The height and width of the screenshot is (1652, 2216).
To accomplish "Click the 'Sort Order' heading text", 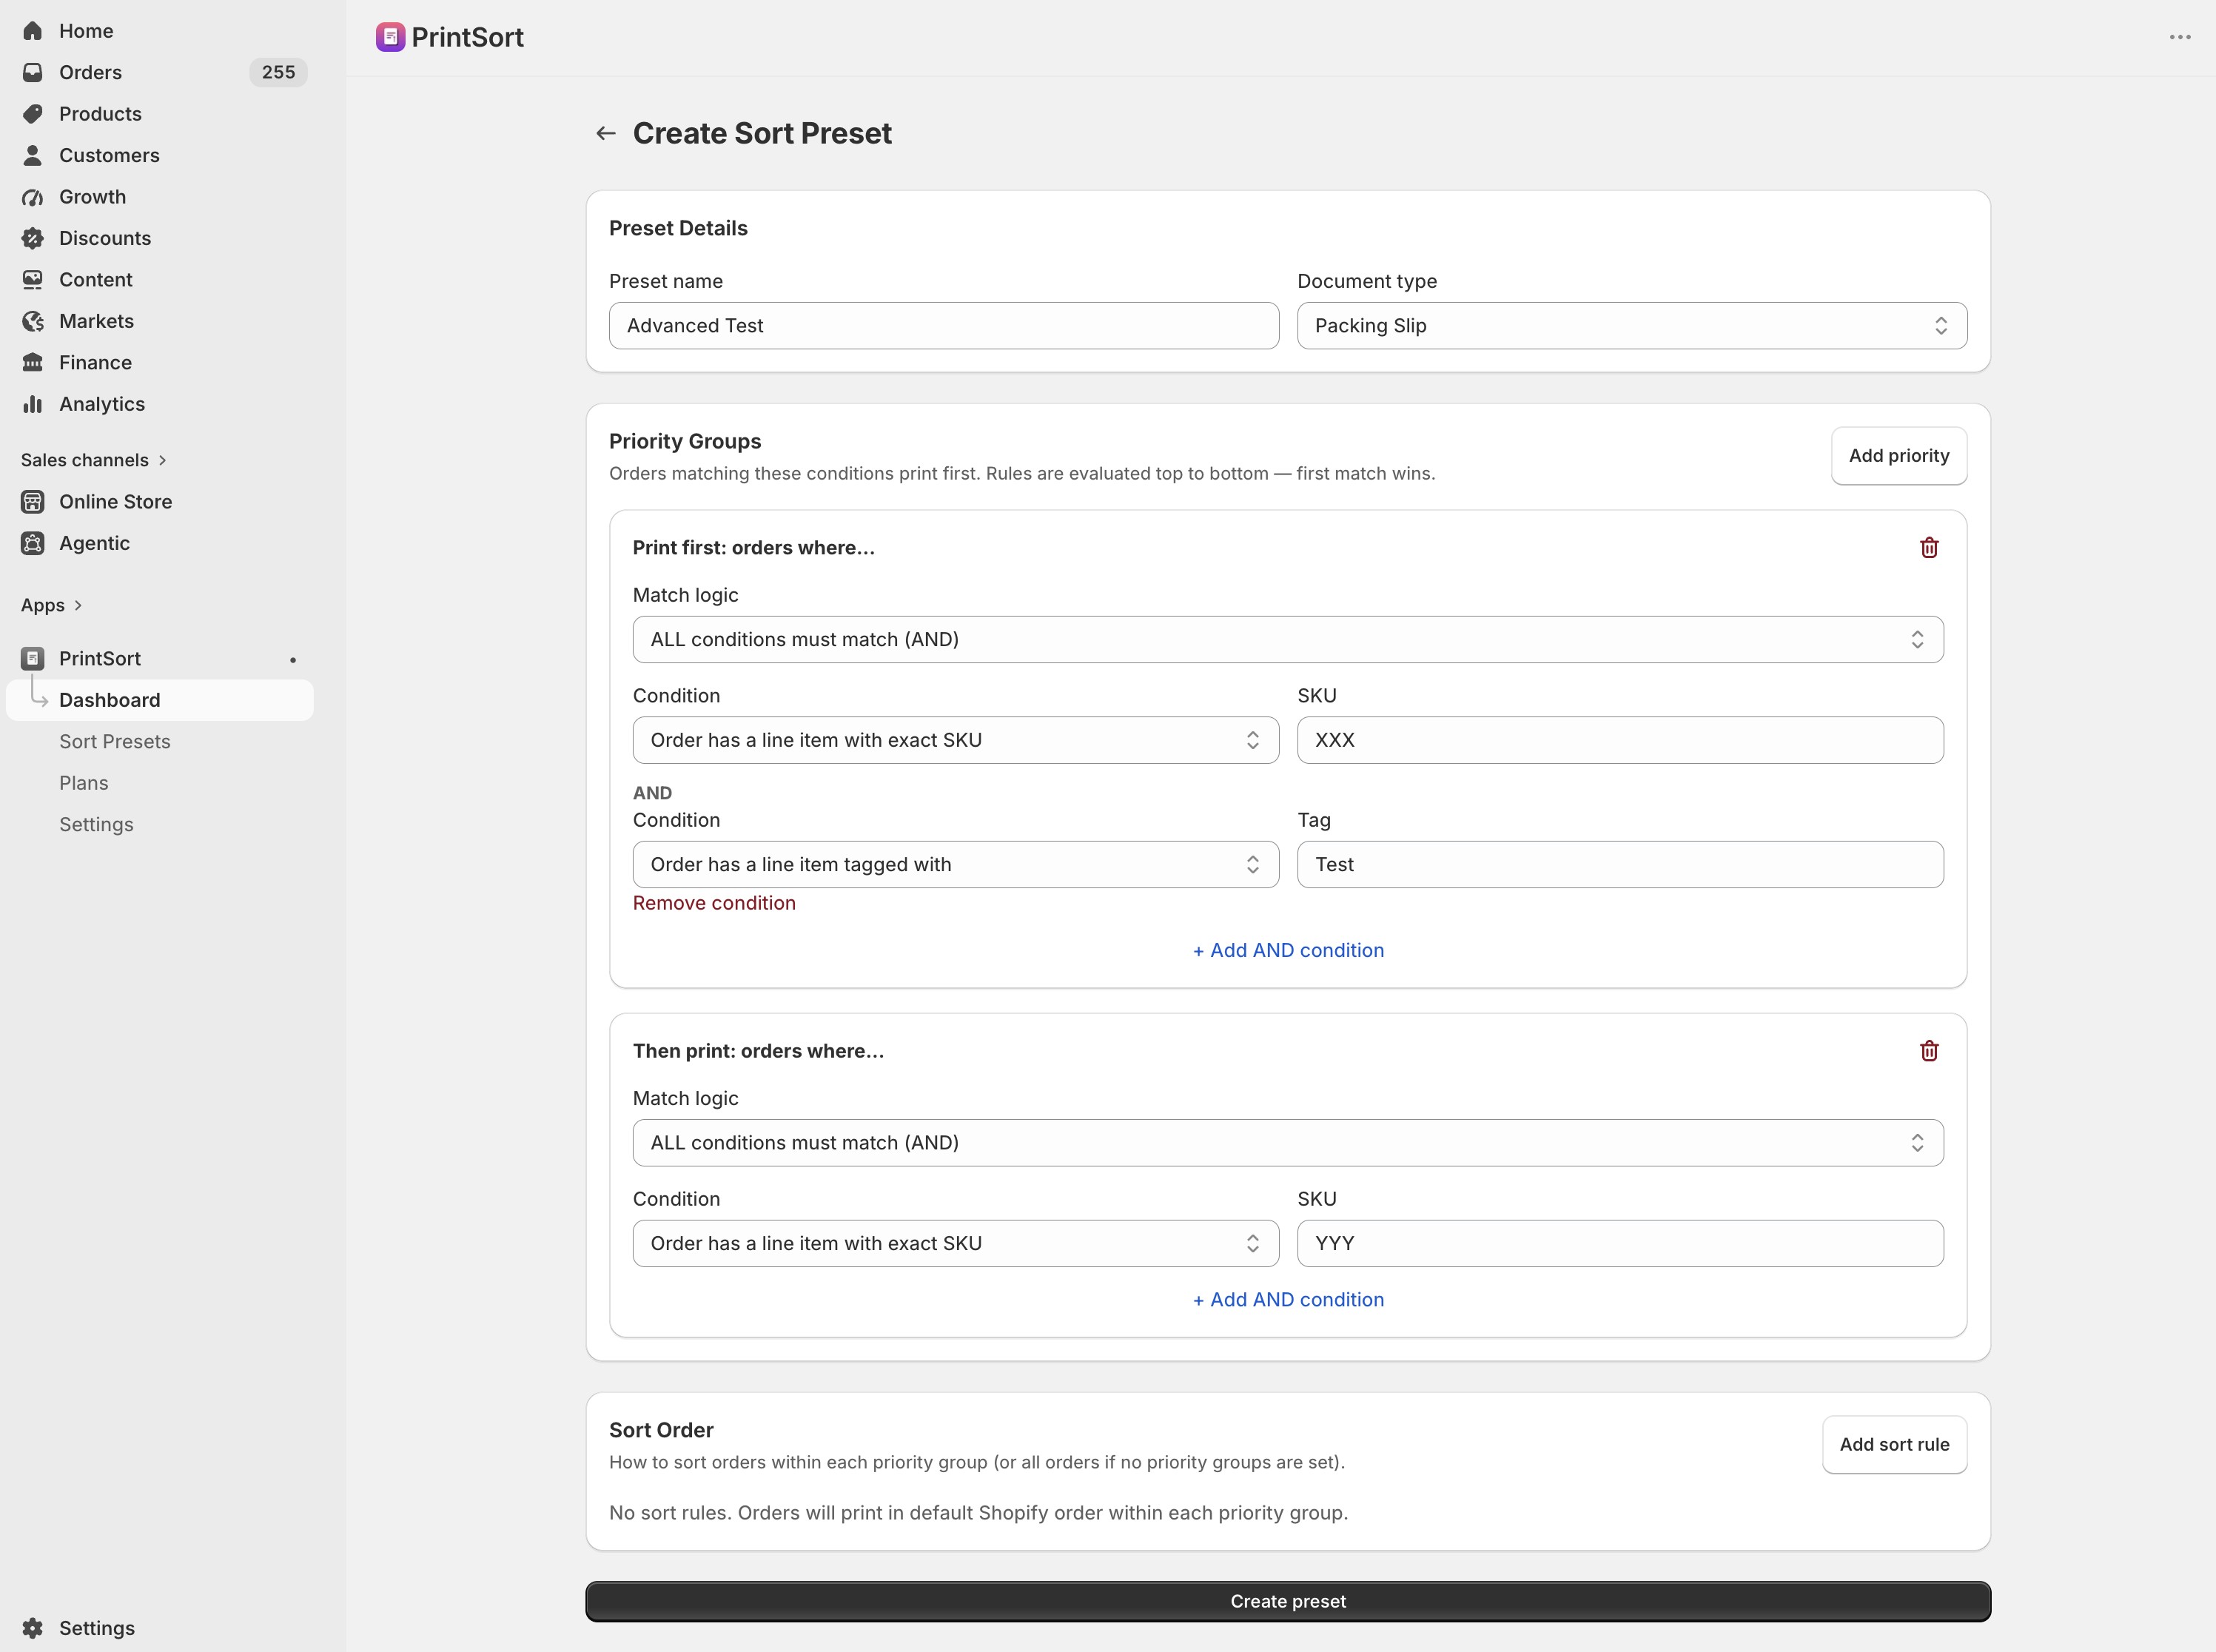I will (661, 1430).
